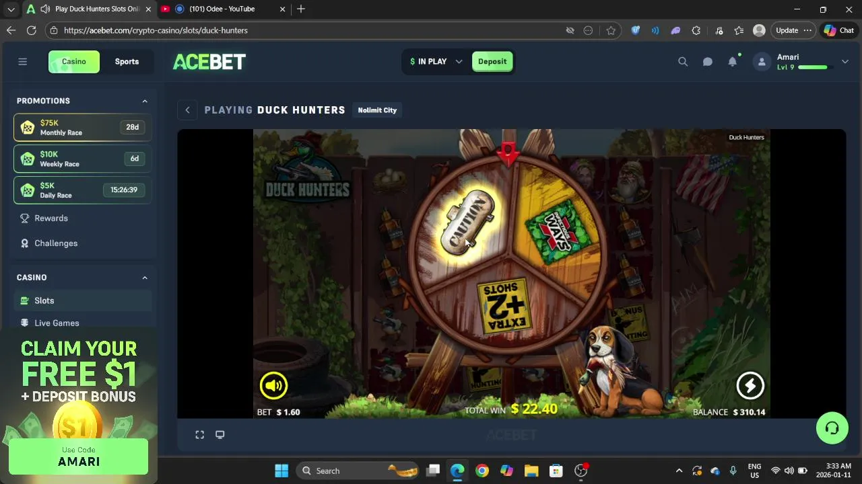Switch to Casino mode

tap(74, 62)
